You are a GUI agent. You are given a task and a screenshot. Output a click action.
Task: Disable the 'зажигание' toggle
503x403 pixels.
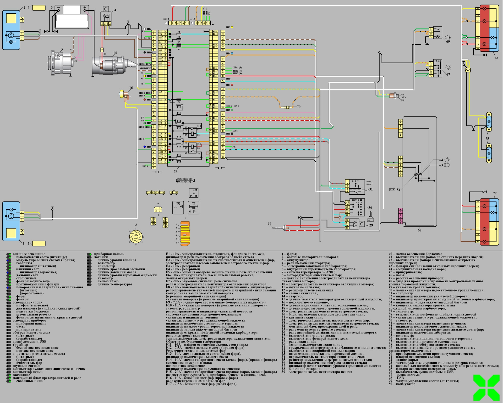9,375
